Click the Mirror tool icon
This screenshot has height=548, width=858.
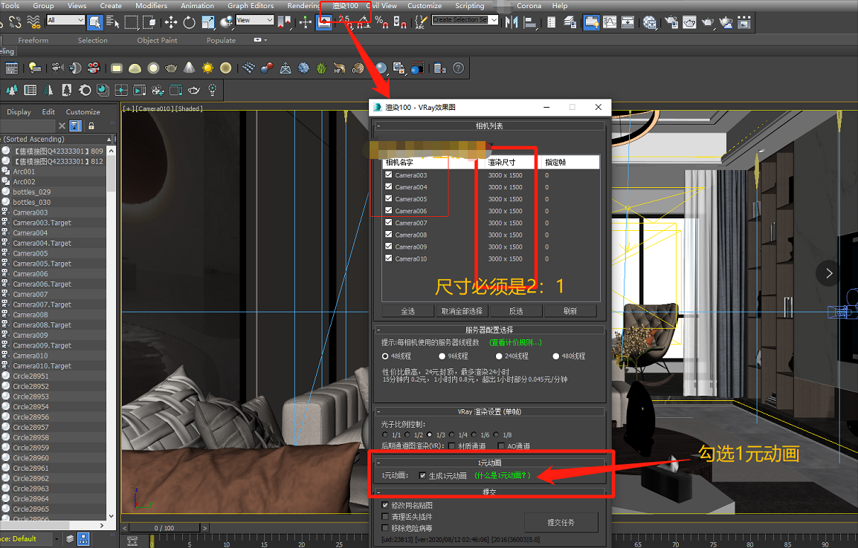pos(512,22)
